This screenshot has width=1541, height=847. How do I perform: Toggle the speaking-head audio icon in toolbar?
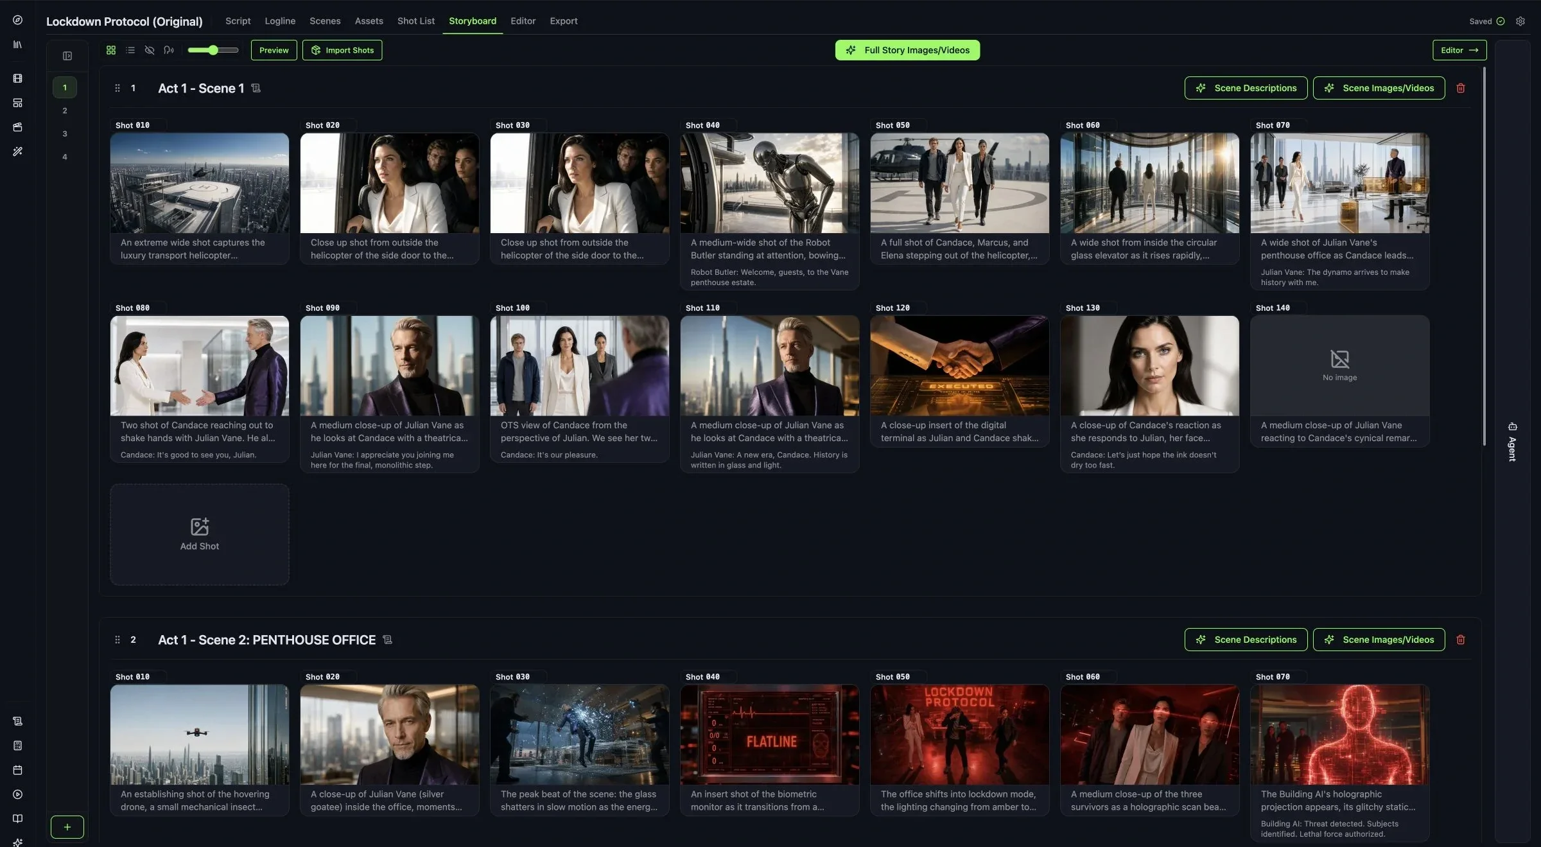[169, 50]
